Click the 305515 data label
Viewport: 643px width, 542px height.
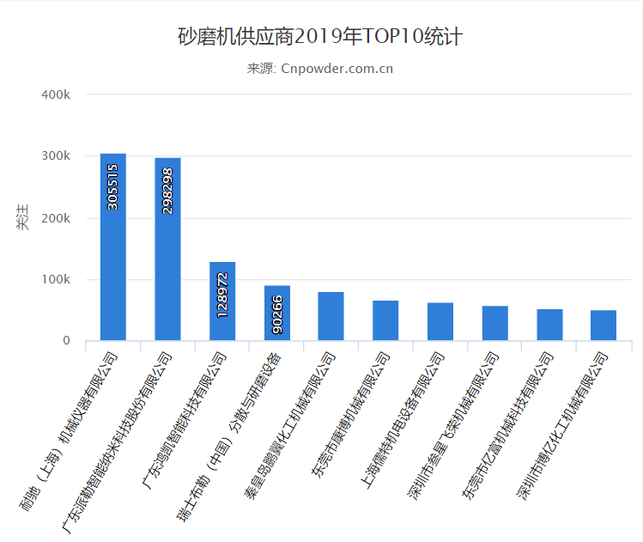pos(112,186)
